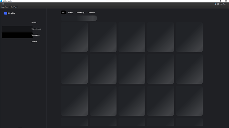This screenshot has height=128, width=229.
Task: Open the notifications icon with blue dot
Action: pos(215,4)
